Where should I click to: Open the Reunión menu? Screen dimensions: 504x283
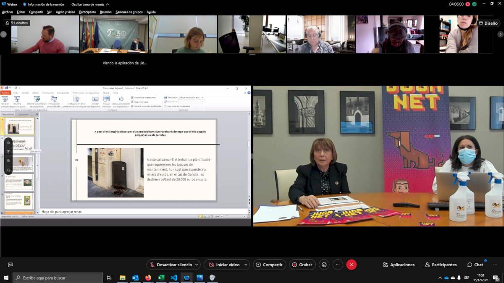[105, 12]
